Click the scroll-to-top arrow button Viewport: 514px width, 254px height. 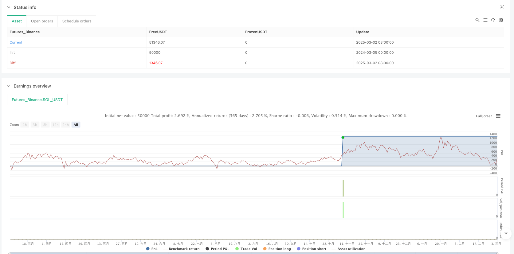506,234
